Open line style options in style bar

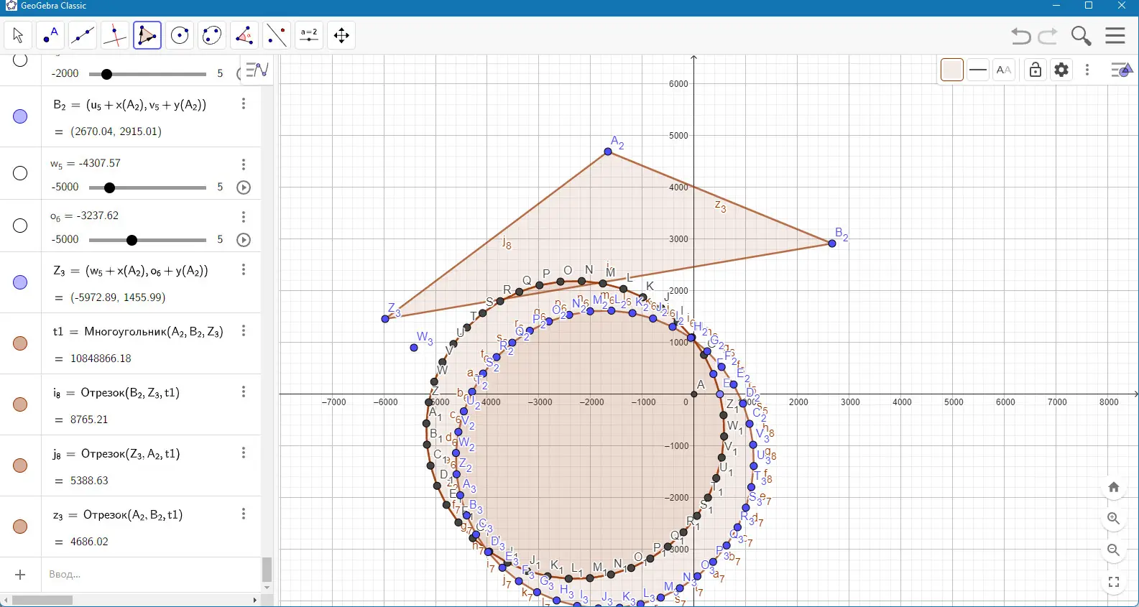click(x=978, y=70)
